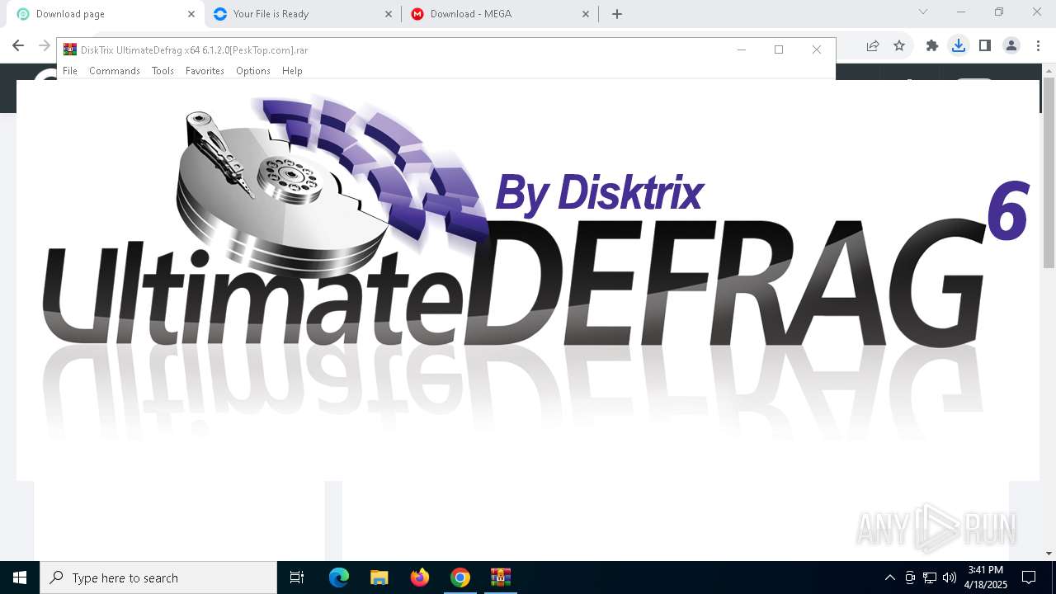1056x594 pixels.
Task: Click the Chrome taskbar icon
Action: pyautogui.click(x=460, y=577)
